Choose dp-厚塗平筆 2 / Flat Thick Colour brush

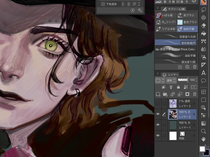[x=176, y=49]
